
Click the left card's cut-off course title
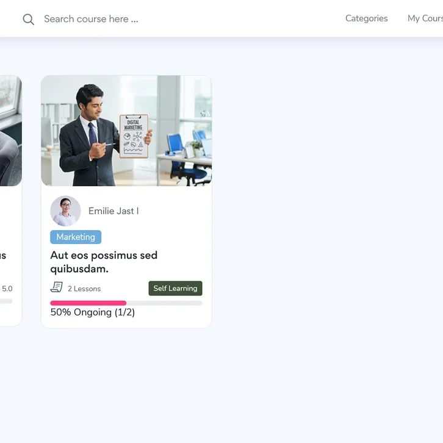pos(3,255)
